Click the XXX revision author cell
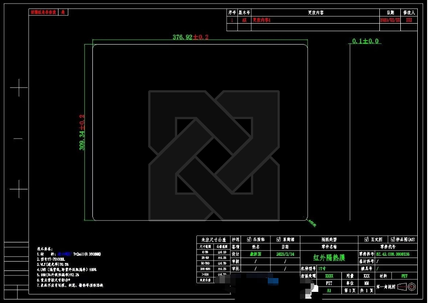This screenshot has width=428, height=303. (409, 20)
